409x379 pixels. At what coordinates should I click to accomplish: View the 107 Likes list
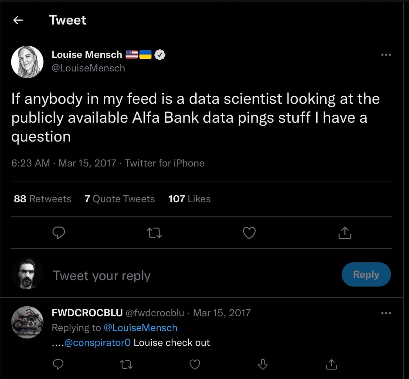click(x=190, y=199)
